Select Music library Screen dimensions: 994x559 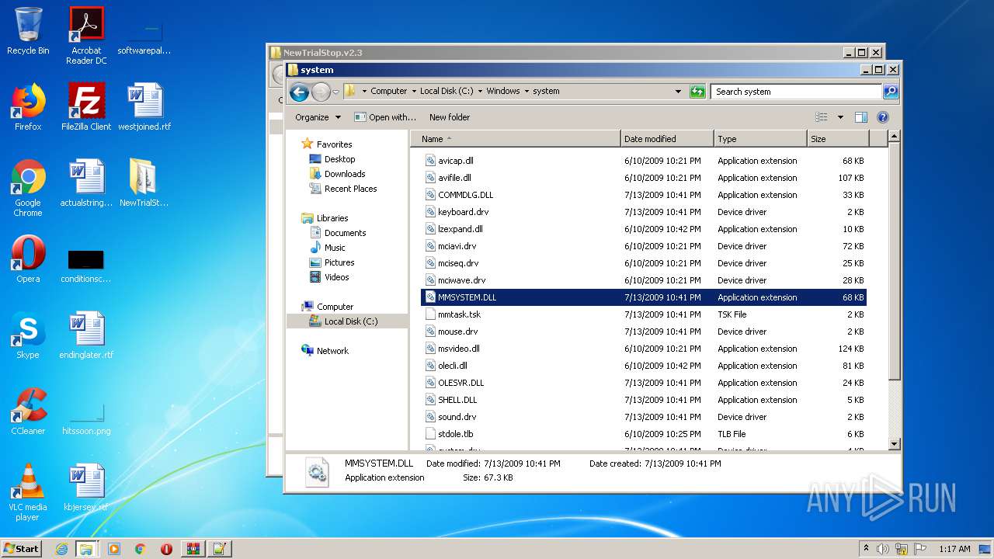point(335,248)
